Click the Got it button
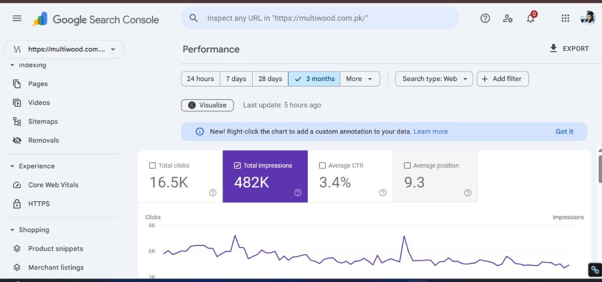 (x=564, y=132)
